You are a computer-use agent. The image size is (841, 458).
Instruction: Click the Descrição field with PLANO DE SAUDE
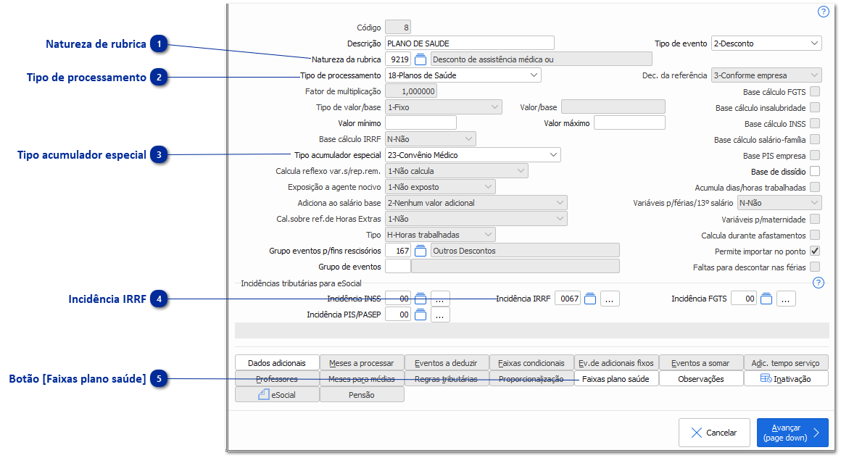point(469,43)
